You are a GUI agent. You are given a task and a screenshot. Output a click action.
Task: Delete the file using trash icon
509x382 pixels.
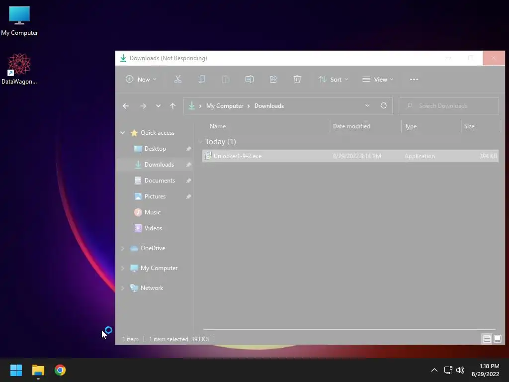pos(297,79)
